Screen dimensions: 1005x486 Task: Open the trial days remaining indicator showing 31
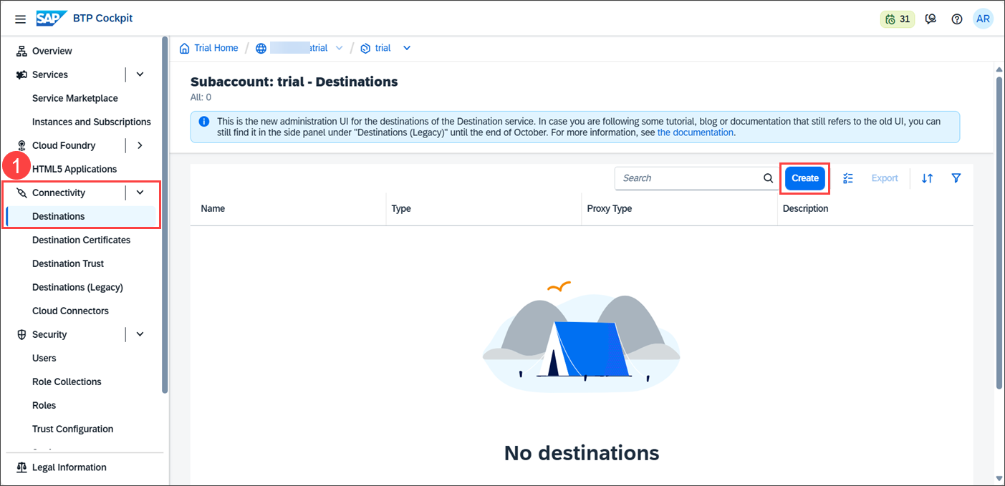pos(898,19)
